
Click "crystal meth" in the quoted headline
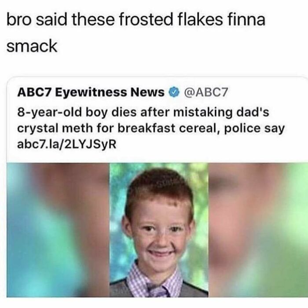(55, 128)
